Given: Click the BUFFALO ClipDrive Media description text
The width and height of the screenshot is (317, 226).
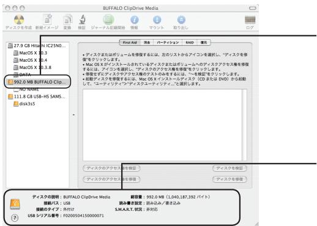Looking at the screenshot, I should coord(87,197).
